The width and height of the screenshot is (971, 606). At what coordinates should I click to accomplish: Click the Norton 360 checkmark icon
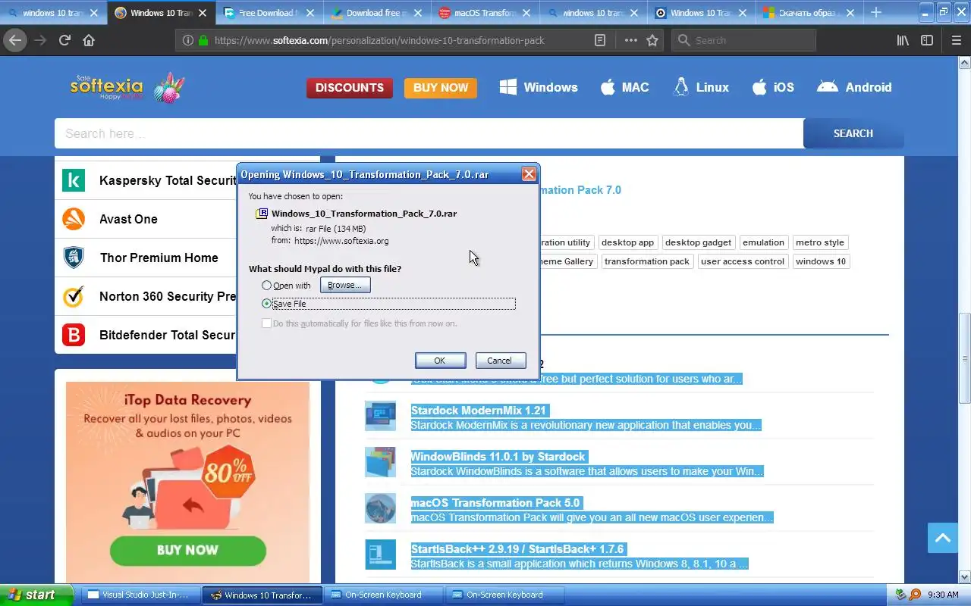74,296
